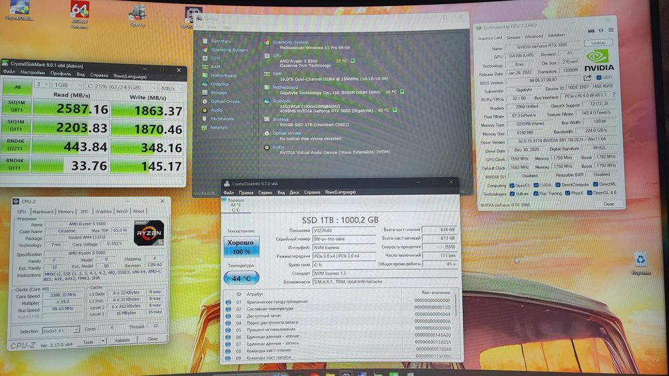
Task: Open the C: drive selection dropdown
Action: click(121, 87)
